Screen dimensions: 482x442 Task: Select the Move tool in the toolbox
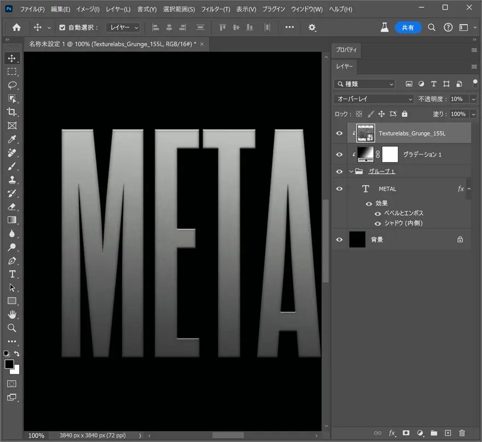tap(12, 59)
